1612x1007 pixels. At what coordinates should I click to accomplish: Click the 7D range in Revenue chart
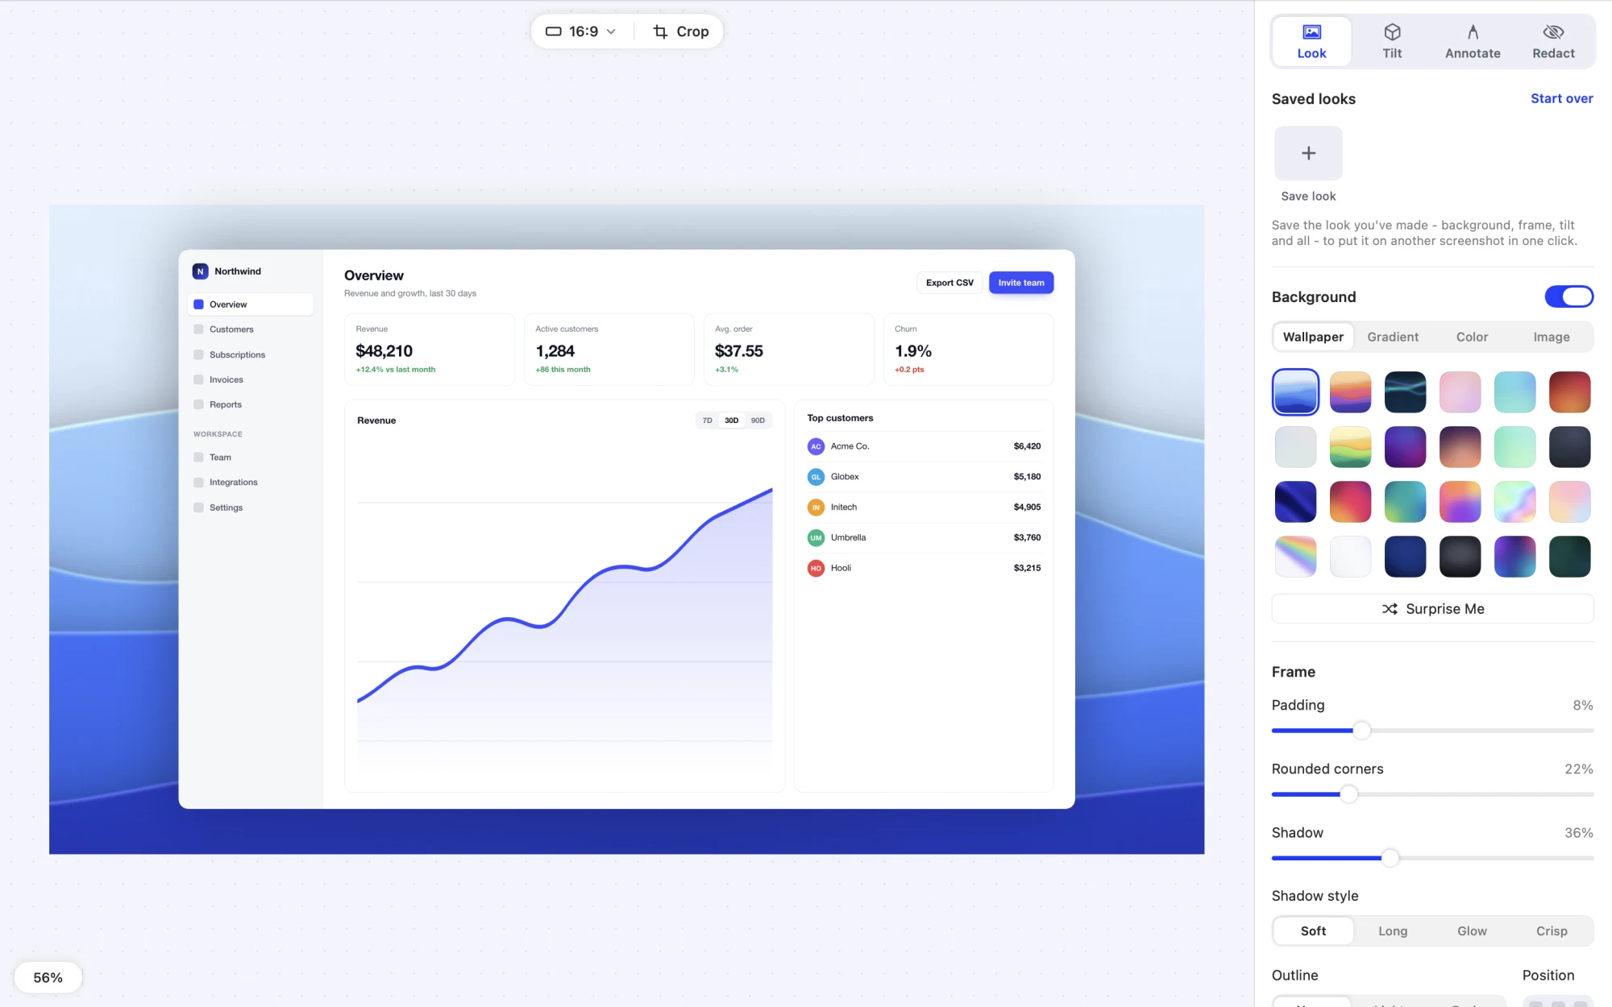coord(707,421)
